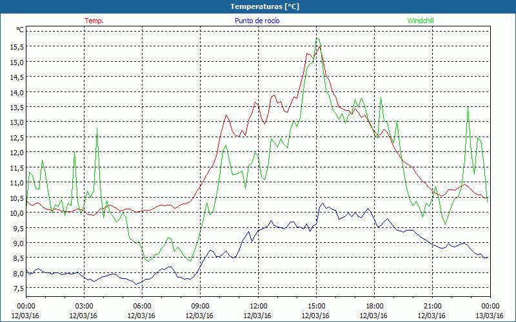Click the 03:00 time axis label
The height and width of the screenshot is (322, 516).
point(84,307)
